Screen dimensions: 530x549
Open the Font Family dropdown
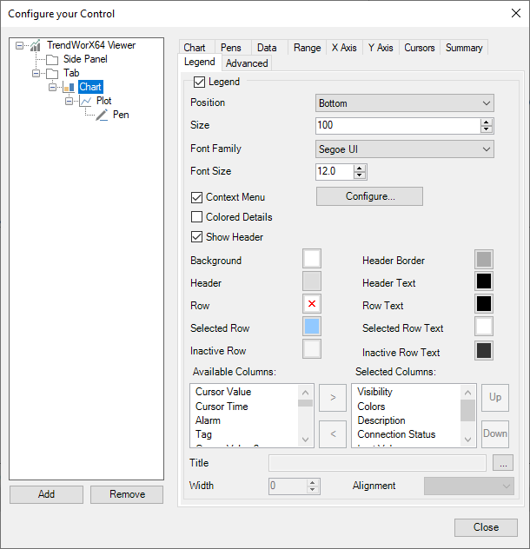405,149
